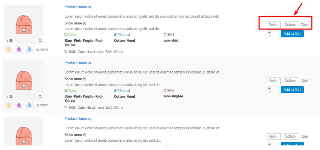Click the Tags label icon for Product 02

(66, 107)
